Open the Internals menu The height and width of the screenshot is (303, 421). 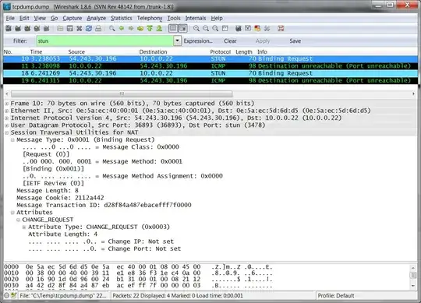tap(196, 18)
